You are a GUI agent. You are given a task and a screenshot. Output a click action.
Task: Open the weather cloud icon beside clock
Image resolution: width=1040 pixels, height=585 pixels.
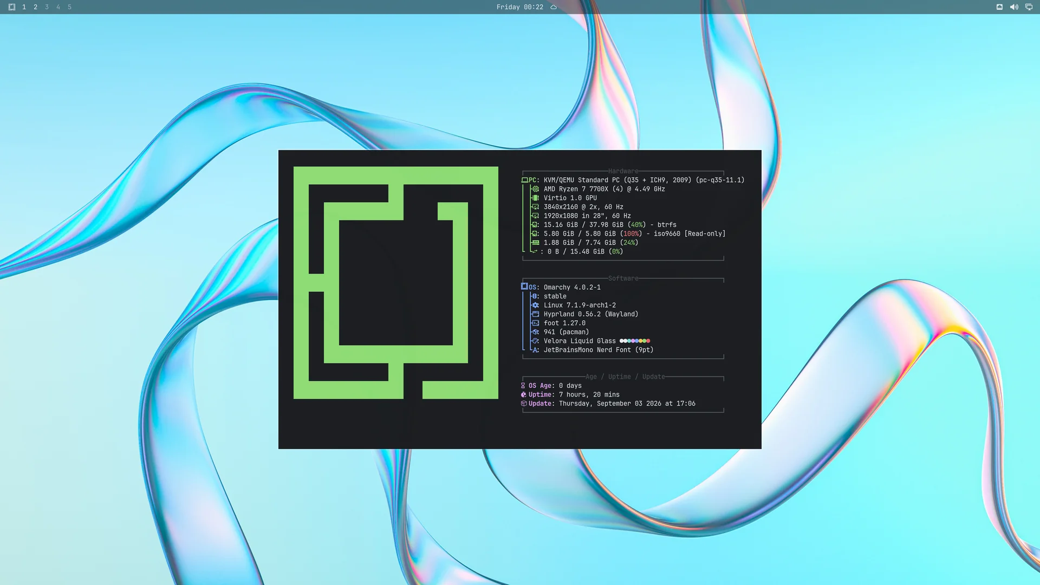pyautogui.click(x=554, y=7)
